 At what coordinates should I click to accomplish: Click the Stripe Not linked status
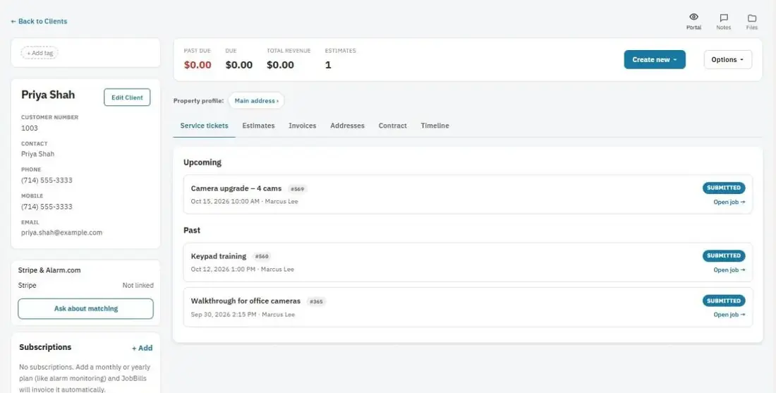point(138,286)
